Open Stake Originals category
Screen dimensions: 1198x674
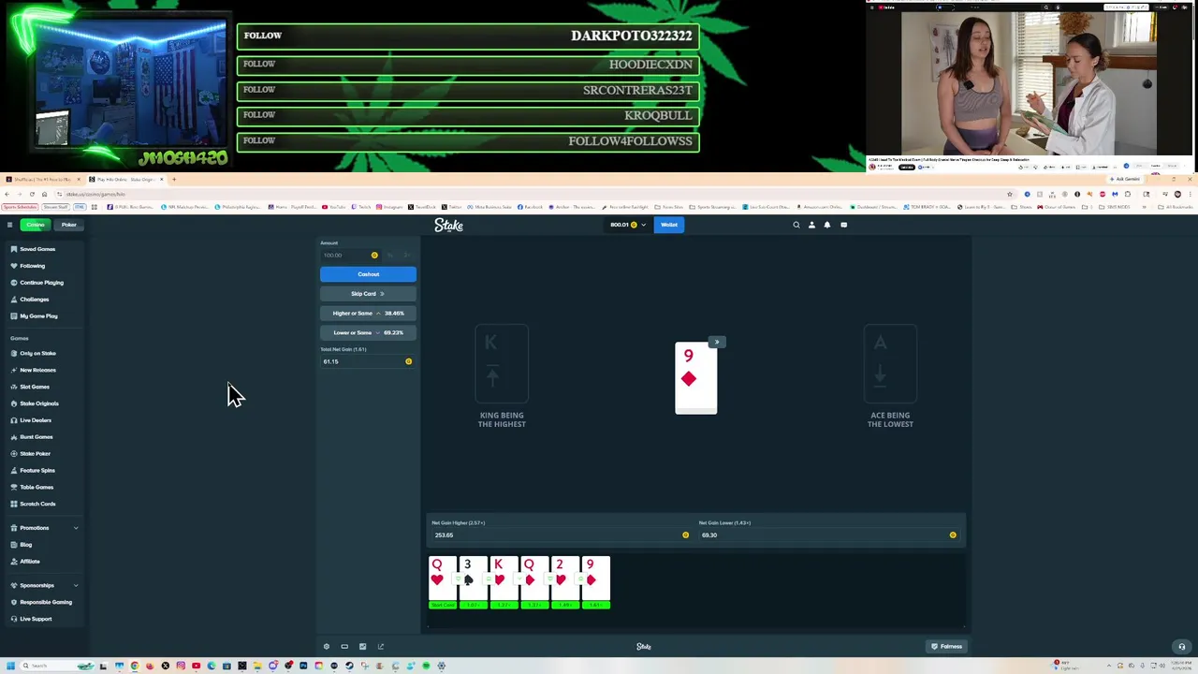tap(38, 403)
